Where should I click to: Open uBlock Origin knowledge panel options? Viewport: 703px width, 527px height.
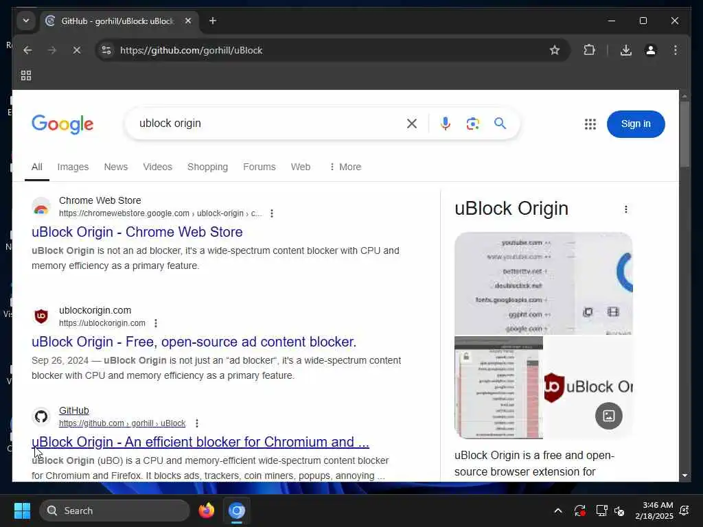click(626, 209)
